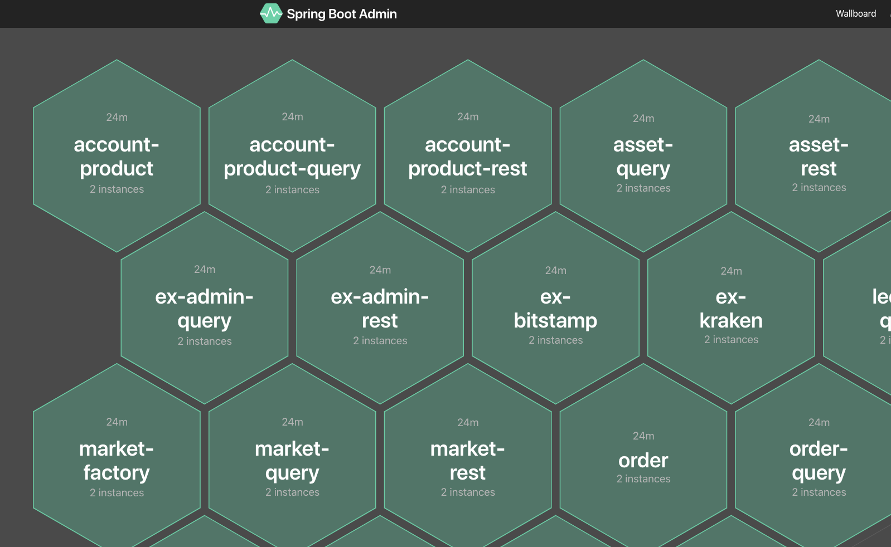Open the account-product-rest hexagon tile
Image resolution: width=891 pixels, height=547 pixels.
click(x=468, y=156)
